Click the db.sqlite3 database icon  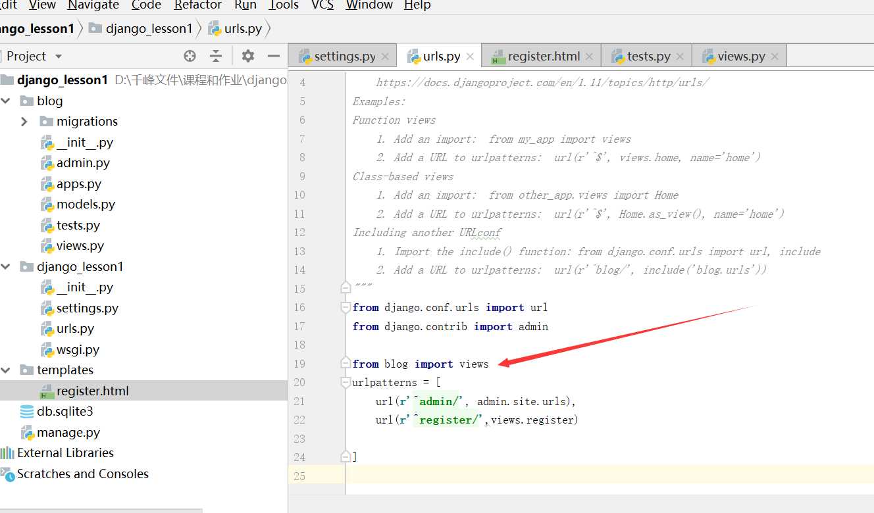point(27,411)
